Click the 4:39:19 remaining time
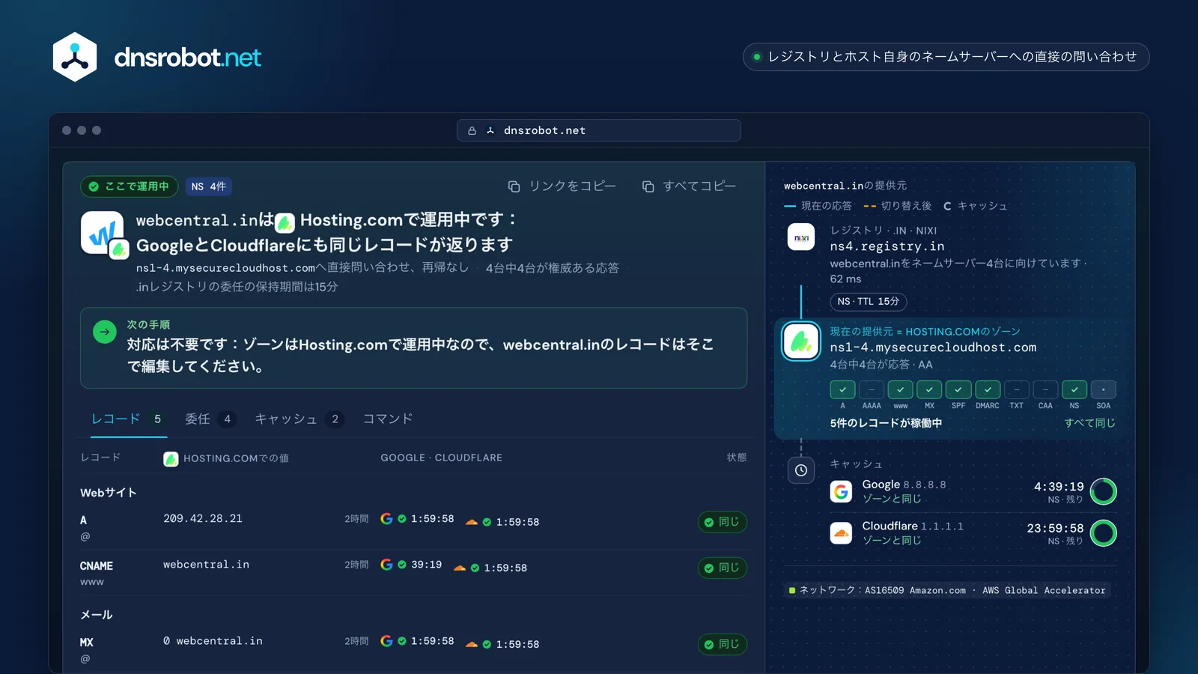1198x674 pixels. pos(1059,487)
